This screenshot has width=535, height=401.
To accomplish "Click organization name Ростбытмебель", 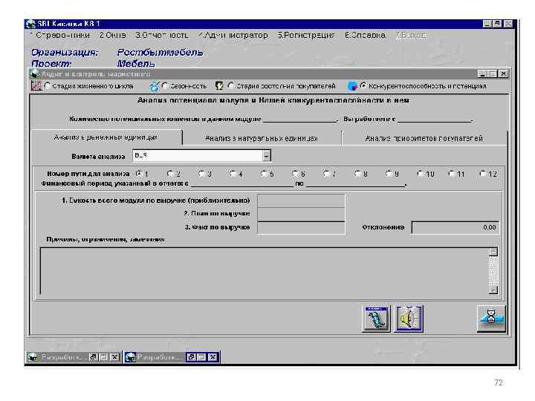I will coord(160,53).
